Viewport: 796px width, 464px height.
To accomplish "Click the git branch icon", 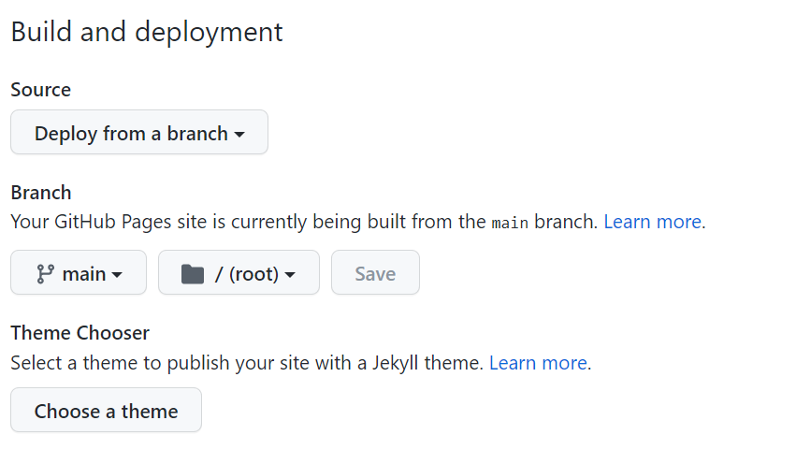I will click(45, 274).
